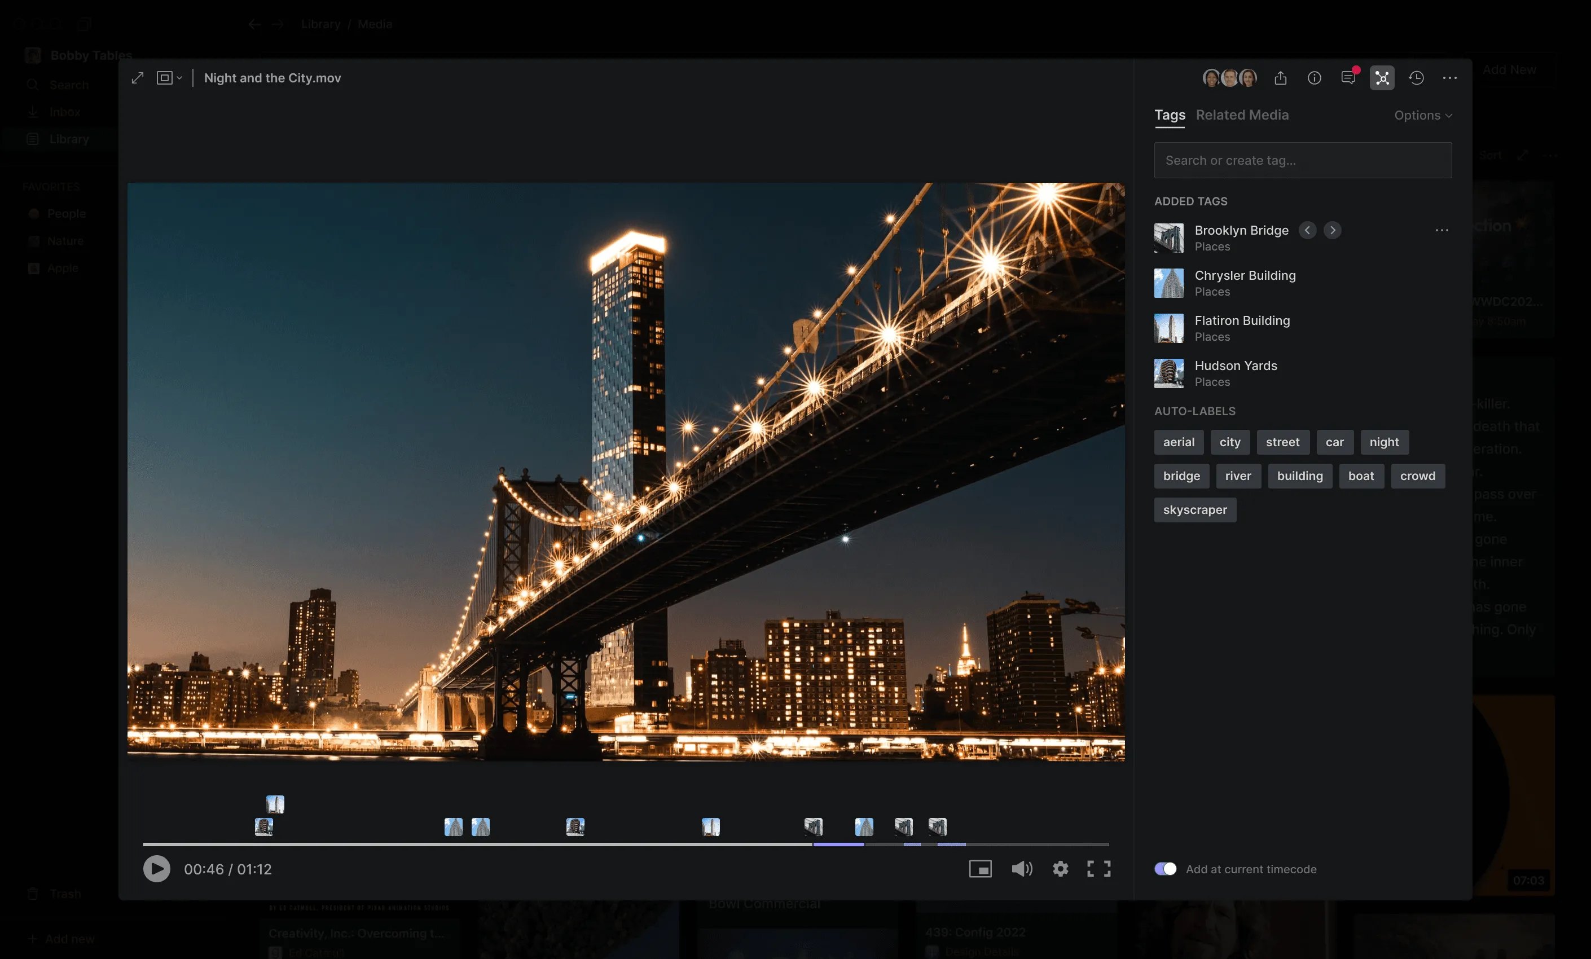Open version history clock icon
Viewport: 1591px width, 959px height.
click(x=1416, y=78)
